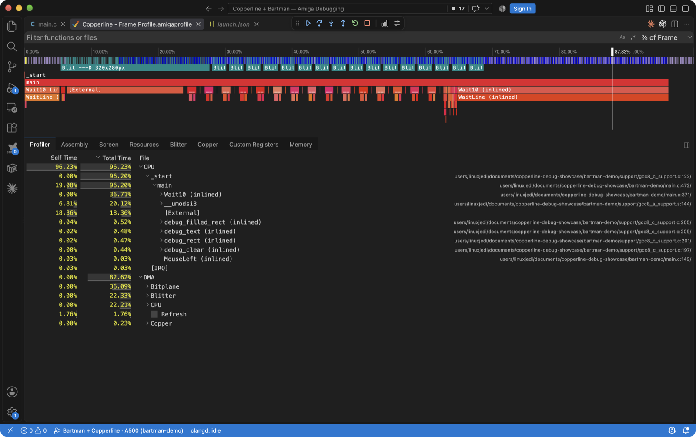Stop the debugging session
Viewport: 696px width, 437px height.
367,24
